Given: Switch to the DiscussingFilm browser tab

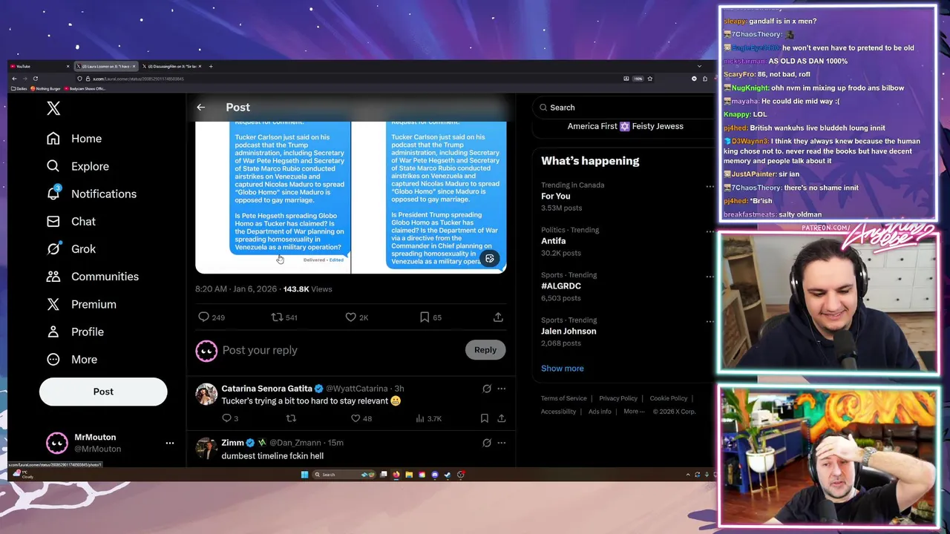Looking at the screenshot, I should 172,67.
